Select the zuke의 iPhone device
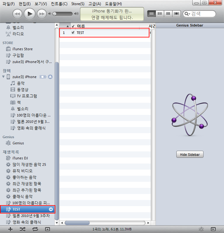The height and width of the screenshot is (233, 224). tap(24, 77)
